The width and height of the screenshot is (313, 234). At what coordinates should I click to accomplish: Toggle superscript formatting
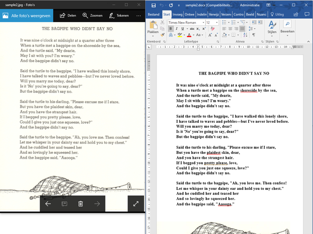[204, 29]
